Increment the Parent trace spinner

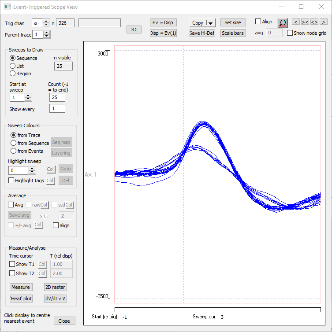(47, 32)
